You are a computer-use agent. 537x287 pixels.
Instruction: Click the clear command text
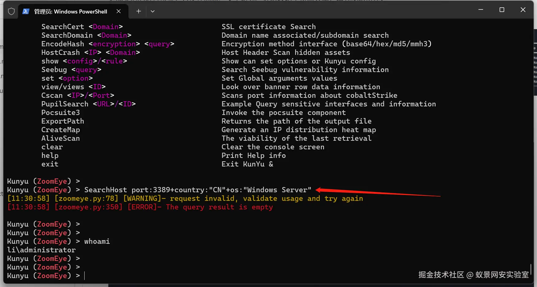[52, 147]
